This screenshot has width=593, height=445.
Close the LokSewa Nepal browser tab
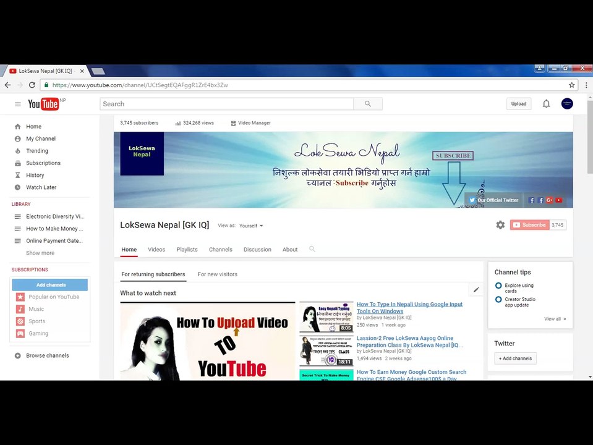pyautogui.click(x=82, y=70)
